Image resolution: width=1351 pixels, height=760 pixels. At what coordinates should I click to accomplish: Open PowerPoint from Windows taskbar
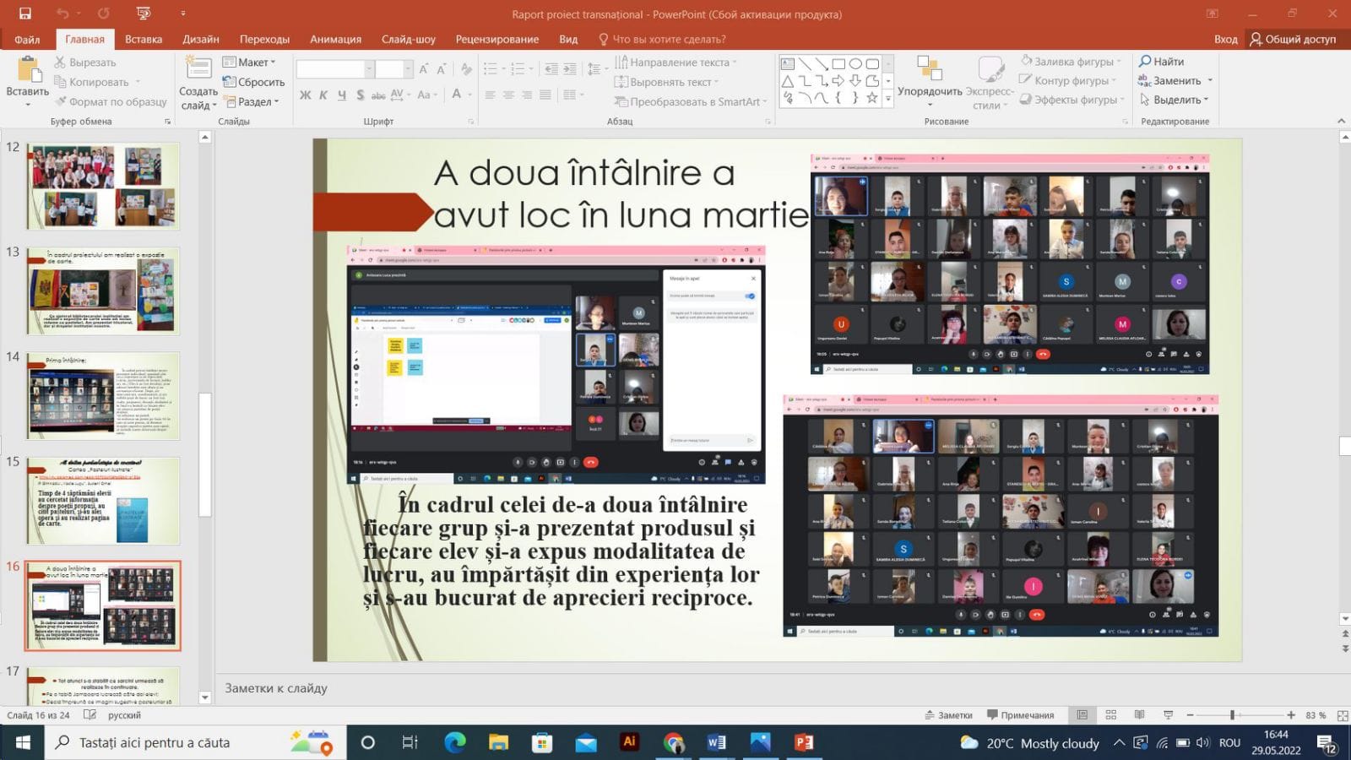[x=803, y=742]
